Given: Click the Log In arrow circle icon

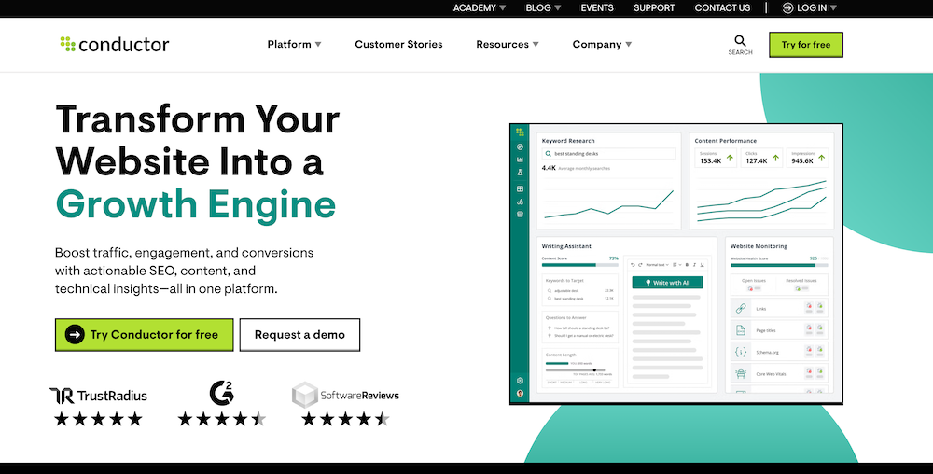Looking at the screenshot, I should click(787, 7).
